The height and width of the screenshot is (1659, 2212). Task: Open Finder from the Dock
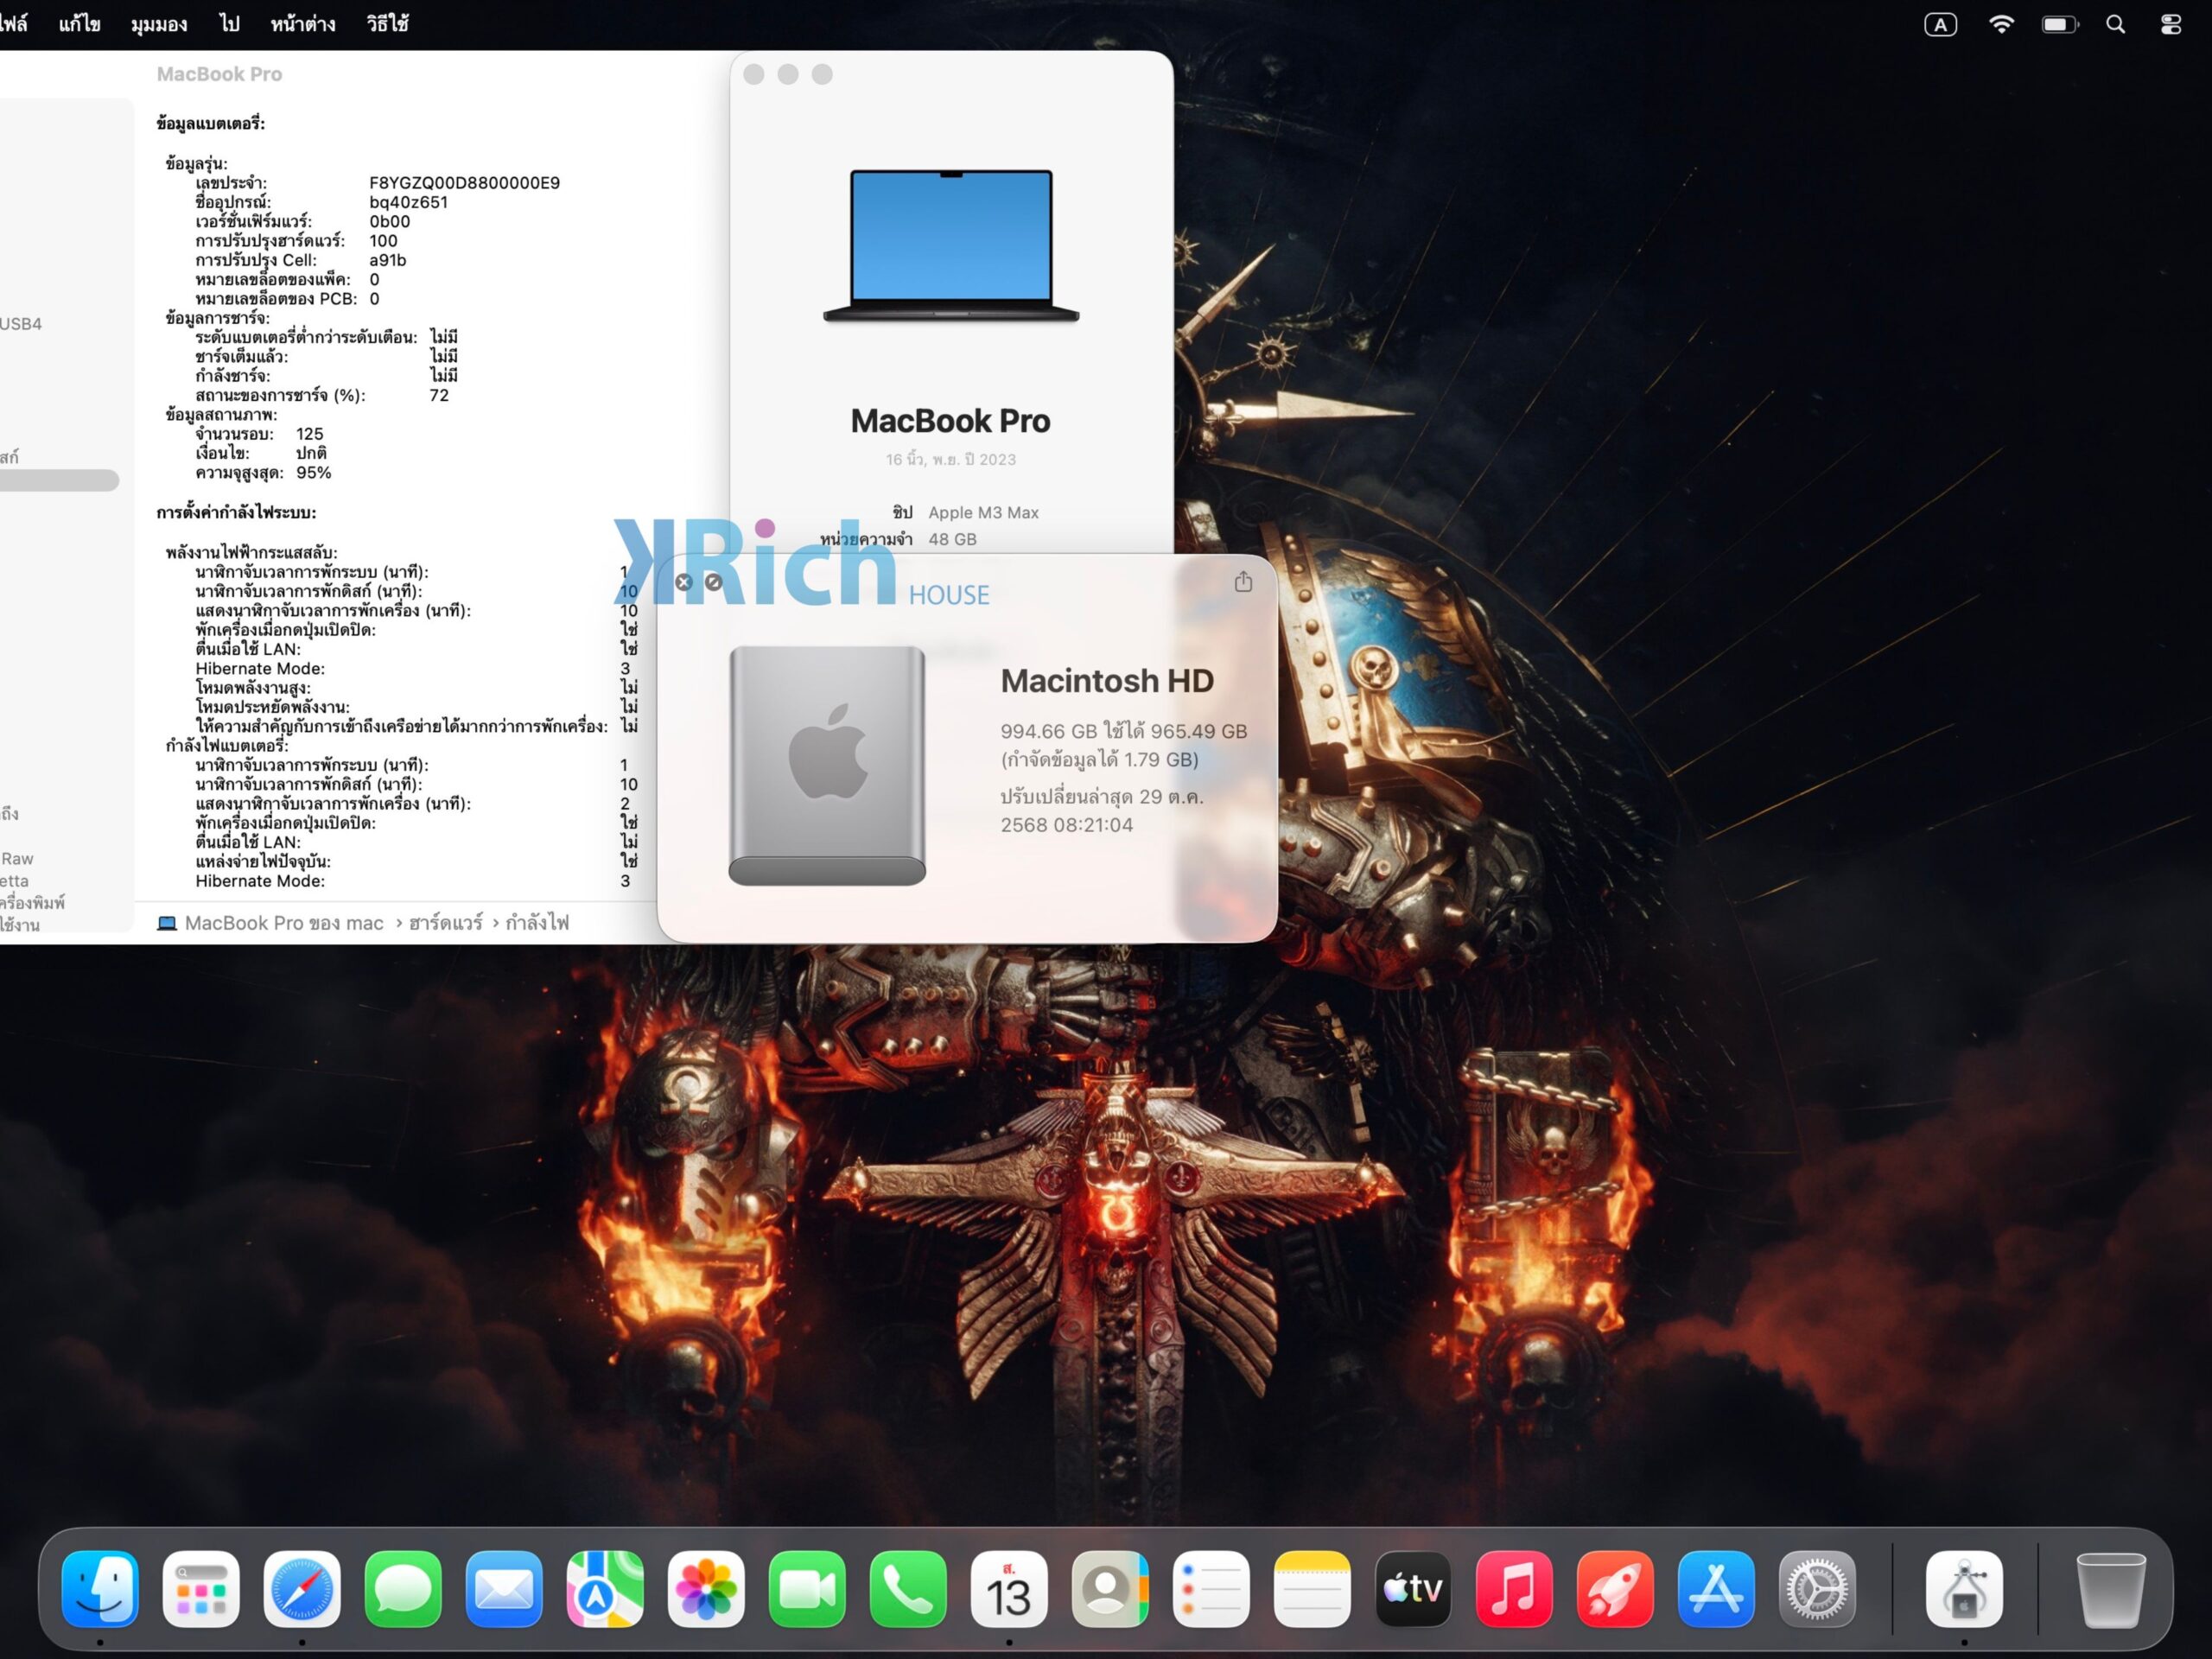(x=100, y=1588)
